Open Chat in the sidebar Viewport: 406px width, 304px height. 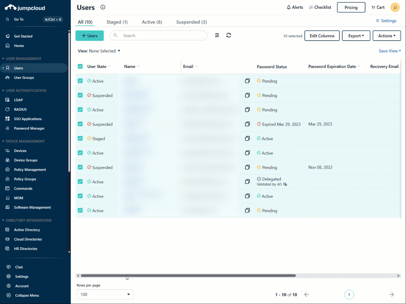pyautogui.click(x=19, y=267)
